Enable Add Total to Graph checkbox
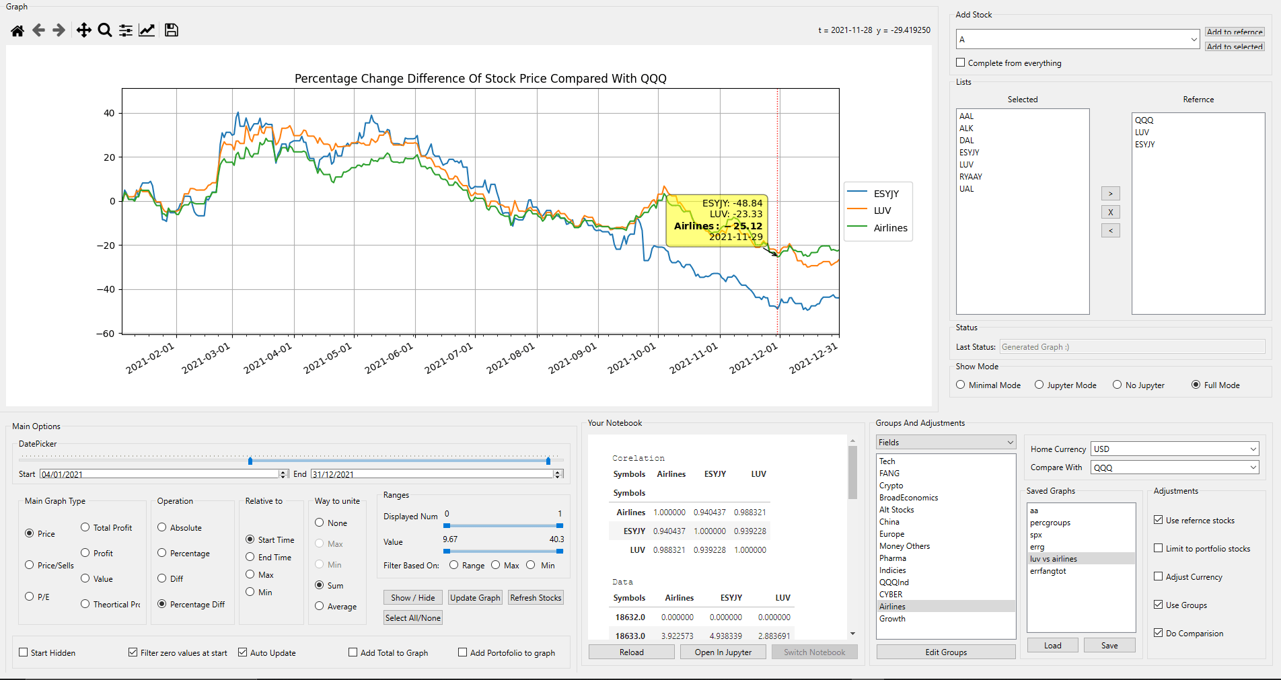The image size is (1281, 680). tap(353, 652)
